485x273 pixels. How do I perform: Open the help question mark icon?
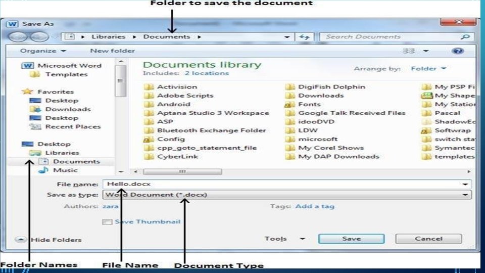click(x=458, y=51)
